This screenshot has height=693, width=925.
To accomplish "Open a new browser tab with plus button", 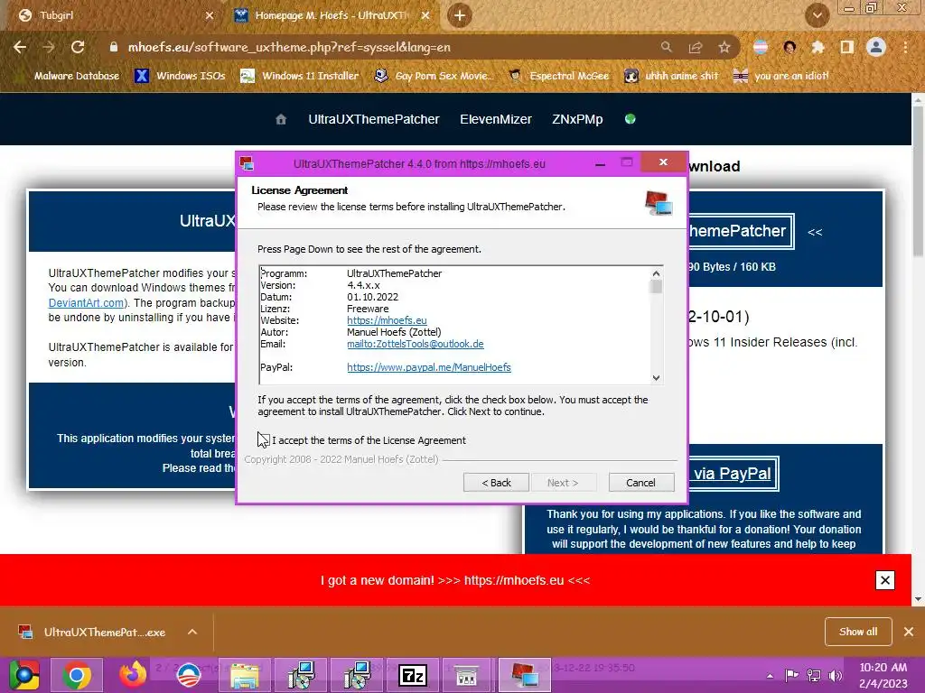I will tap(460, 15).
